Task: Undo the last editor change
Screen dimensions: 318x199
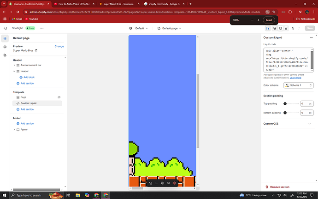Action: [293, 28]
